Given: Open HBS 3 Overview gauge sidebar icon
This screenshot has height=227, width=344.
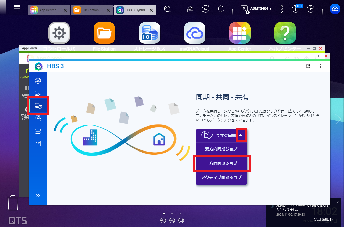Looking at the screenshot, I should pos(38,81).
